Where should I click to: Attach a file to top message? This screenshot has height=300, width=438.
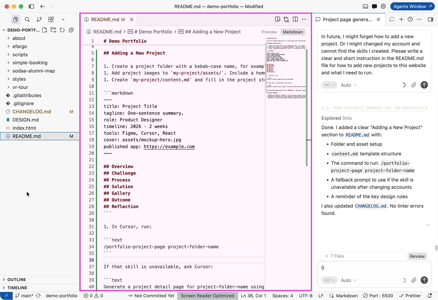click(x=414, y=85)
